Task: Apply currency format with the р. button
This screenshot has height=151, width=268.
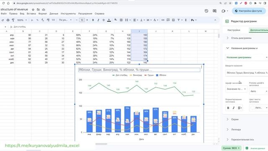Action: click(32, 20)
